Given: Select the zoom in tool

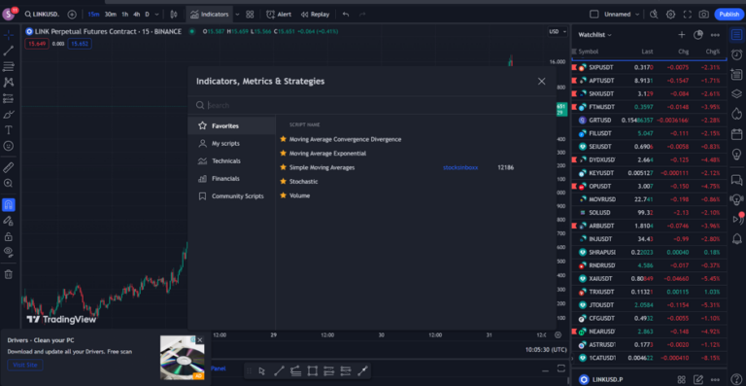Looking at the screenshot, I should 9,183.
